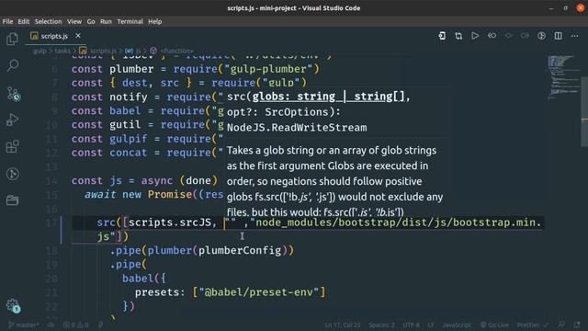This screenshot has height=331, width=588.
Task: Click line number 6 in the gutter
Action: pyautogui.click(x=55, y=69)
